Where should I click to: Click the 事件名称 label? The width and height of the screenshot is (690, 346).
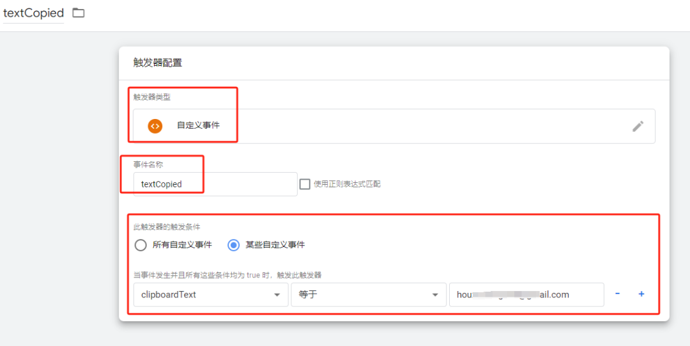point(148,164)
